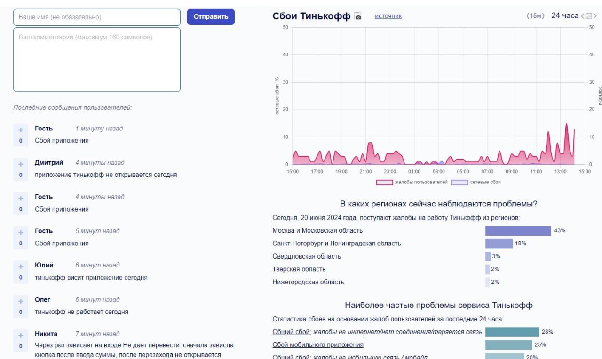Go to previous period with left chevron
602x359 pixels.
coord(583,16)
